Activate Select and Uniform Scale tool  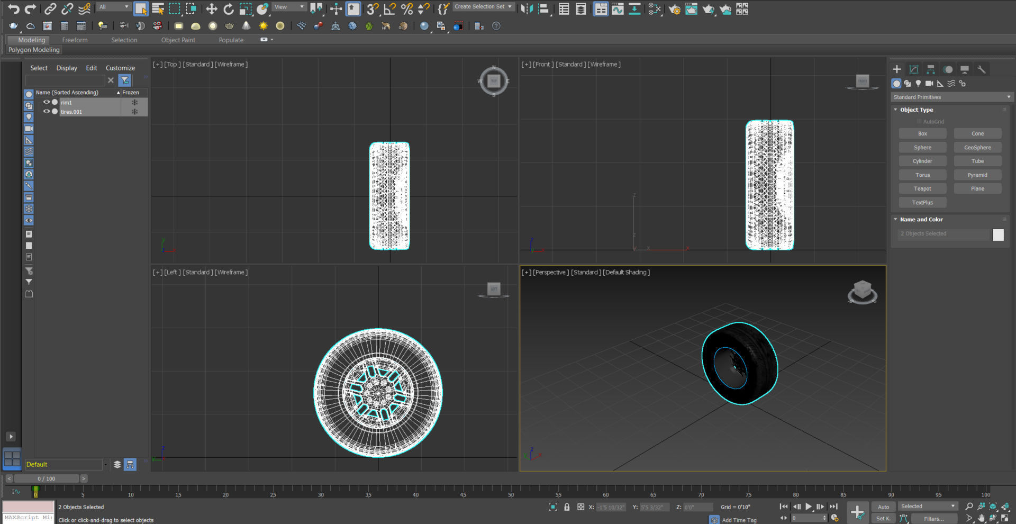point(245,8)
